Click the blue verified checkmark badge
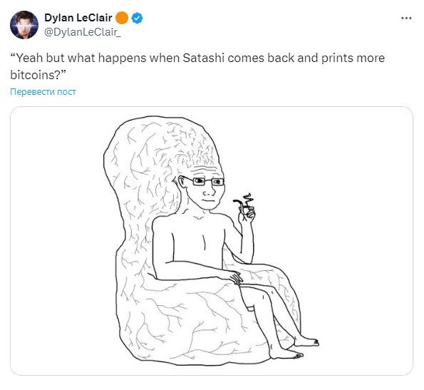The image size is (424, 390). point(137,18)
